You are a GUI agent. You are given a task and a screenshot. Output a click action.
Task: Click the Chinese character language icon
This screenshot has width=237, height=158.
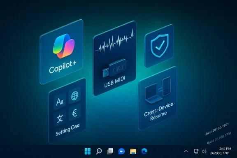point(60,118)
